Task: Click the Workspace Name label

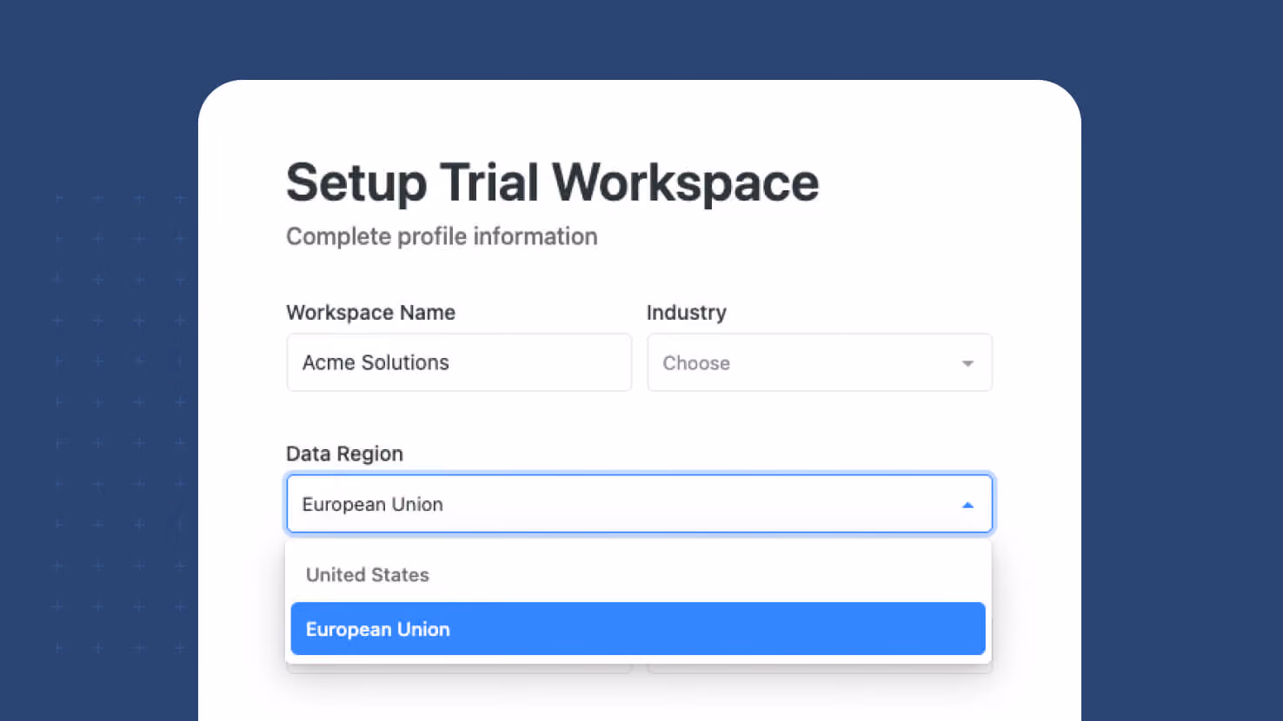Action: (x=371, y=313)
